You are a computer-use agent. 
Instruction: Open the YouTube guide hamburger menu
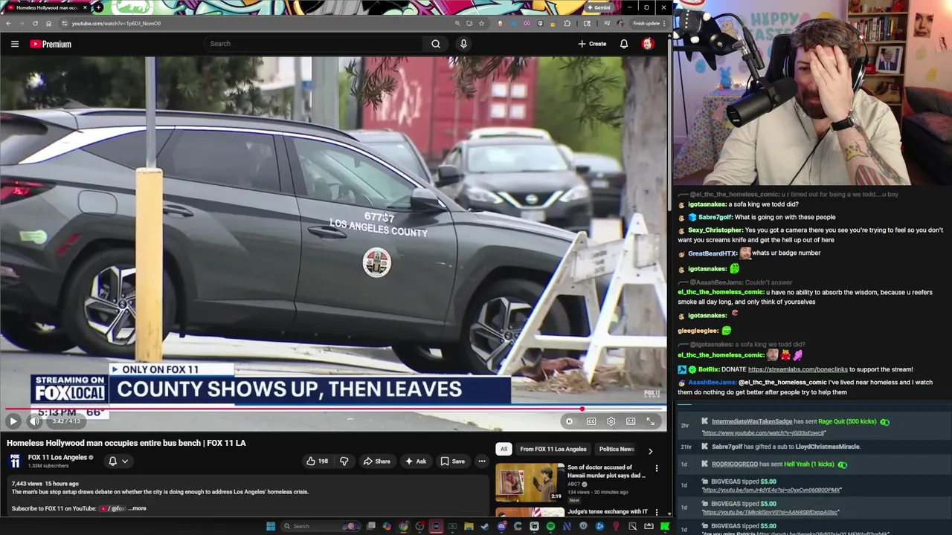14,44
